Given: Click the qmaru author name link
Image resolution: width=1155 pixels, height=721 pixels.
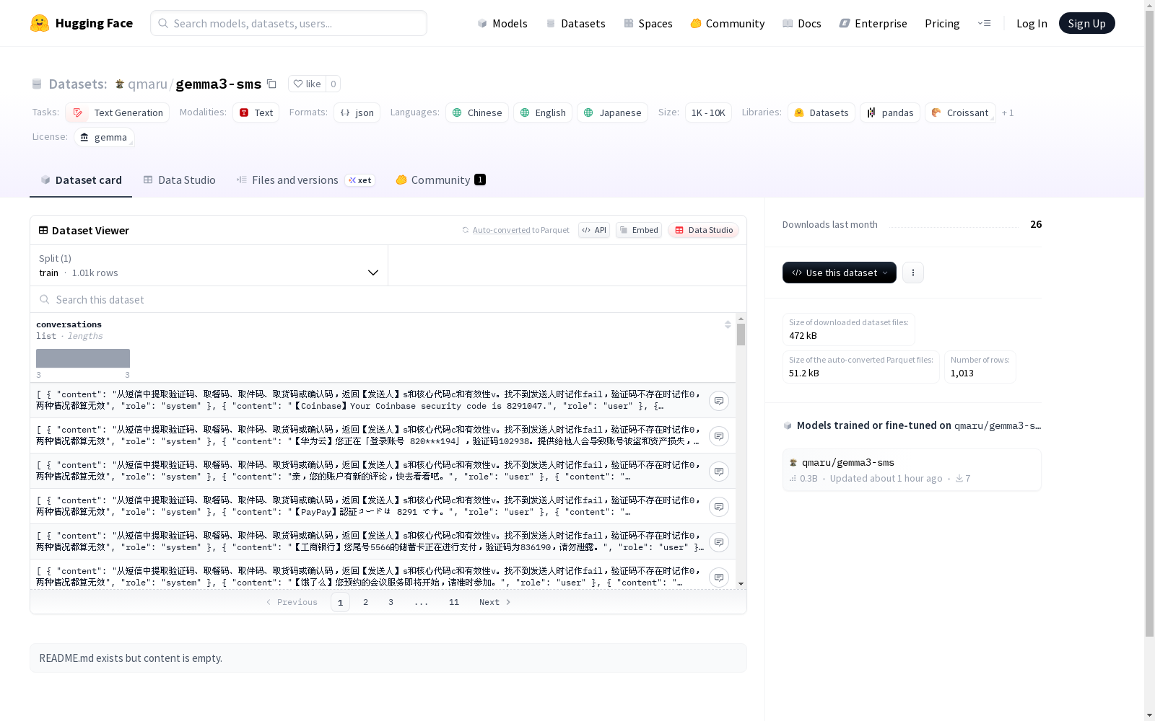Looking at the screenshot, I should 147,84.
